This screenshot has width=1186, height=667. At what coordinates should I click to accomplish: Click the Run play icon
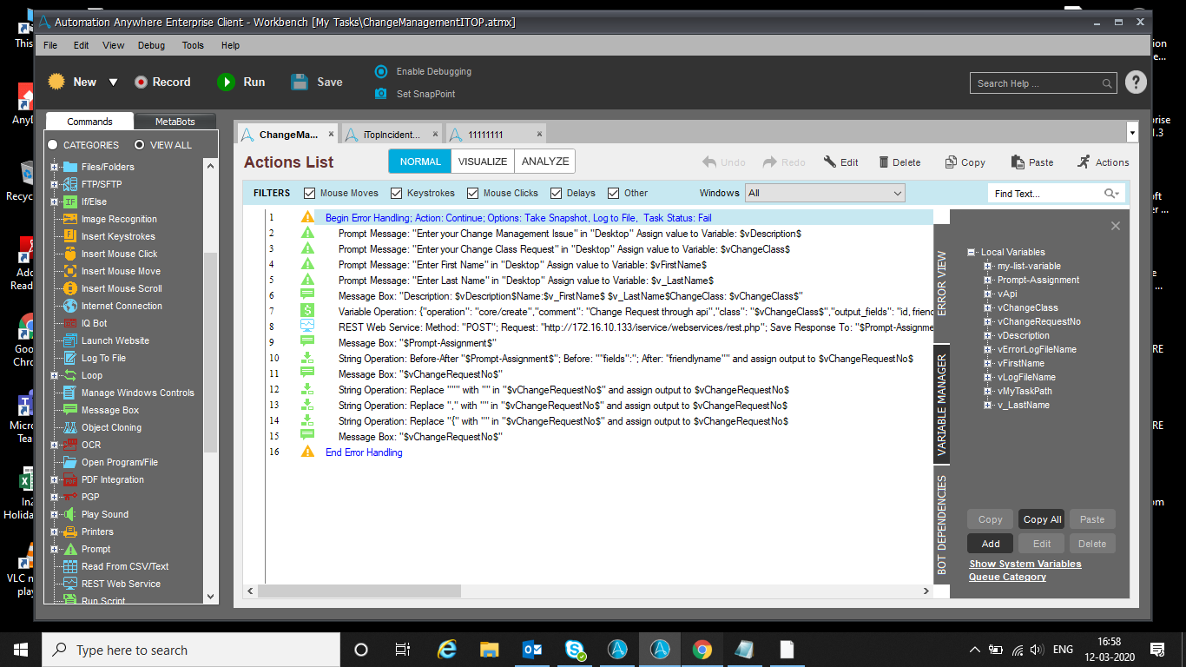(x=226, y=82)
